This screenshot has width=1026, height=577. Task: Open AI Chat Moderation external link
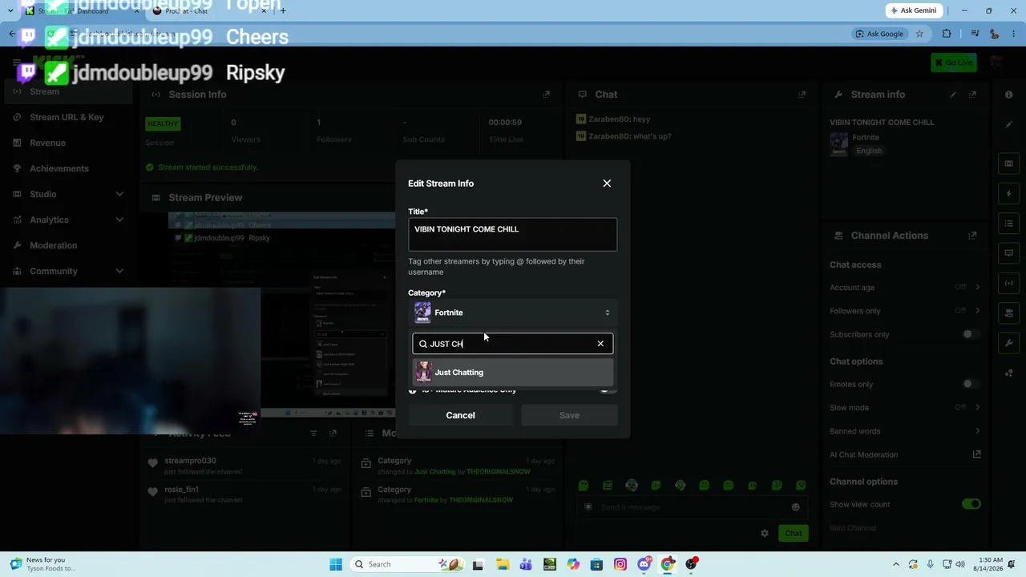pyautogui.click(x=976, y=454)
